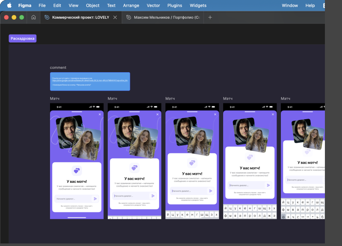The height and width of the screenshot is (246, 342).
Task: Switch to Максим Мельников / Портфолио tab
Action: (163, 18)
